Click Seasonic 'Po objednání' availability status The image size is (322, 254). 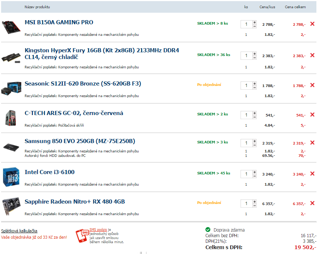209,84
